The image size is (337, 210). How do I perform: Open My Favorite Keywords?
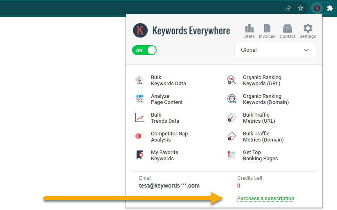coord(165,155)
